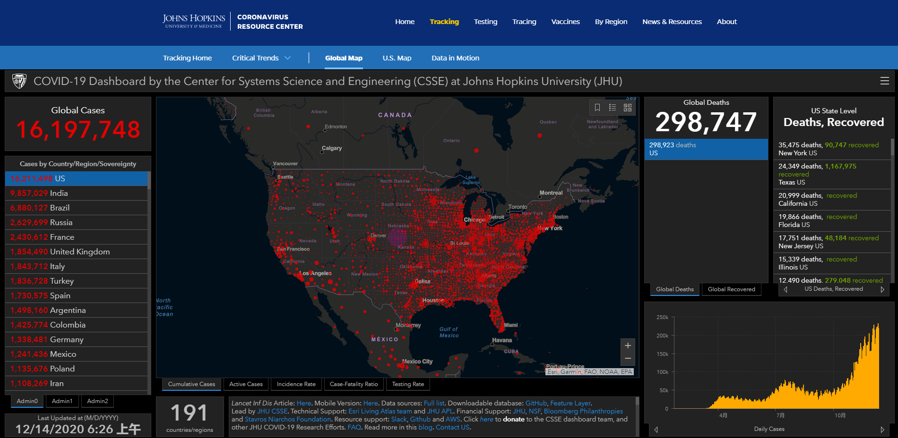Viewport: 898px width, 438px height.
Task: Click the JHU shield logo in dashboard header
Action: click(x=19, y=81)
